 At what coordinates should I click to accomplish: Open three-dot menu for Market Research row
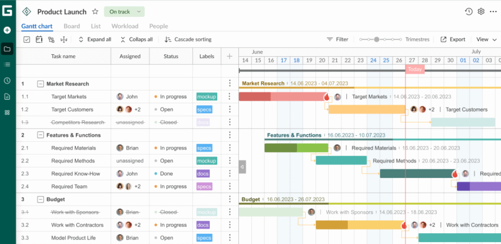(229, 84)
